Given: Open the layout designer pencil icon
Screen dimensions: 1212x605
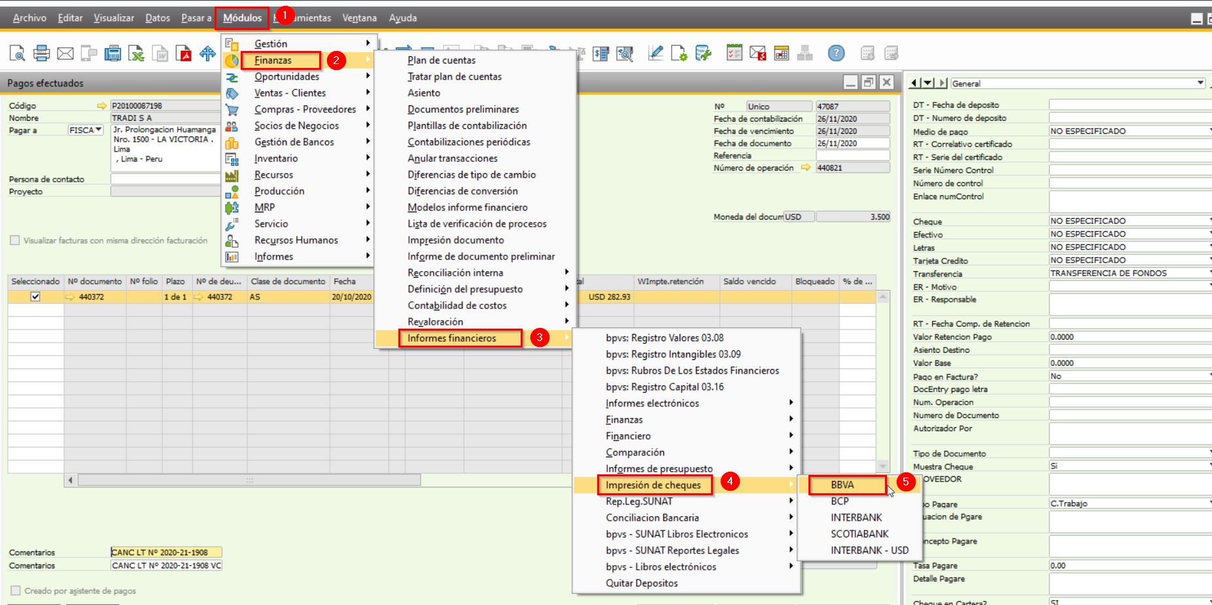Looking at the screenshot, I should click(x=655, y=54).
